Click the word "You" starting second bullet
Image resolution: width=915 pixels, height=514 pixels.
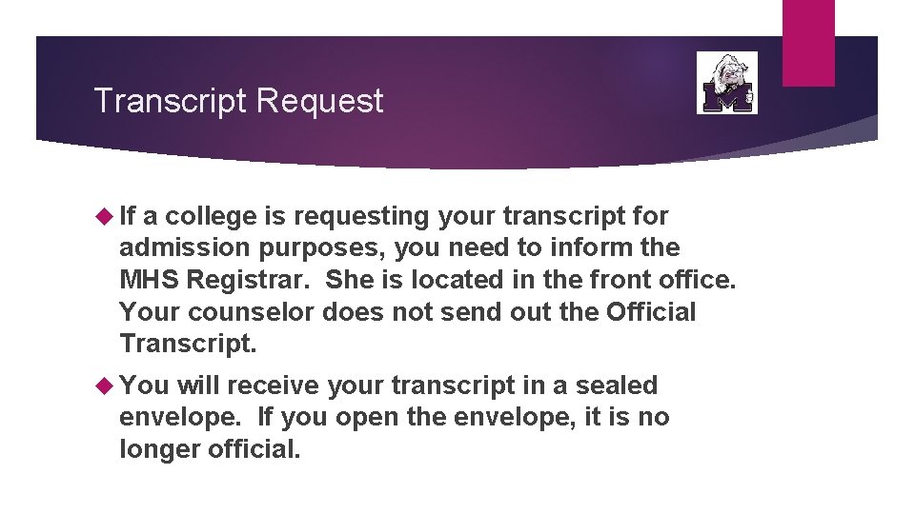point(145,385)
